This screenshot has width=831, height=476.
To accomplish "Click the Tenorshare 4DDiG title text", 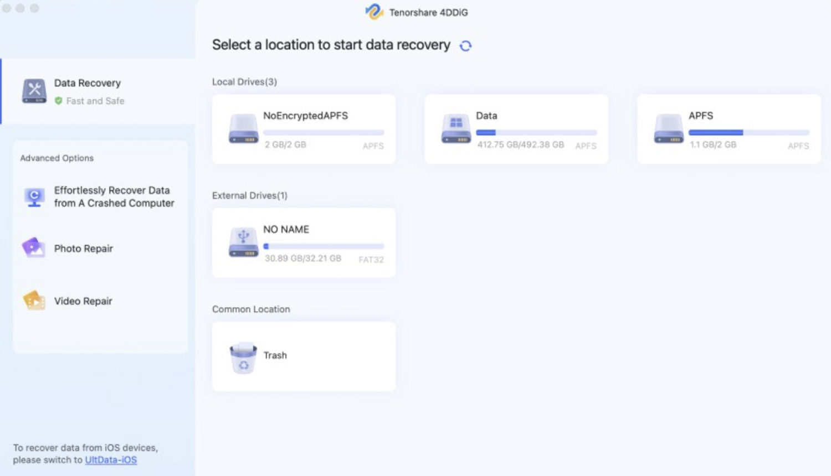I will 428,12.
